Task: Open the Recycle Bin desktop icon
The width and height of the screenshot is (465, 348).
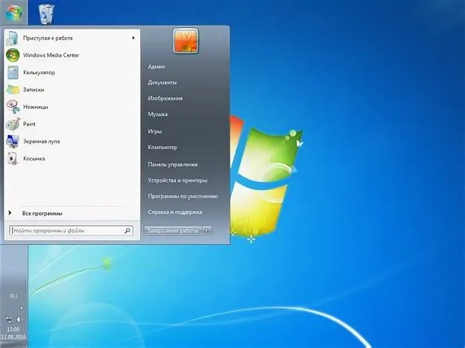Action: 46,14
